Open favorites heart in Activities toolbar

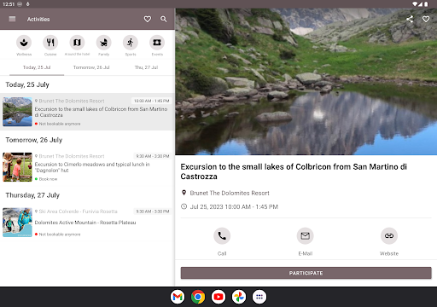coord(148,19)
